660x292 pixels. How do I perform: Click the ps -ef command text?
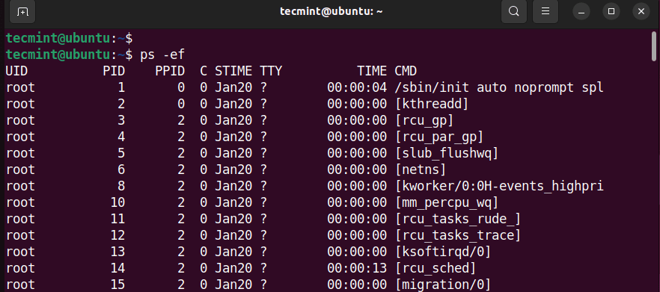pyautogui.click(x=162, y=55)
